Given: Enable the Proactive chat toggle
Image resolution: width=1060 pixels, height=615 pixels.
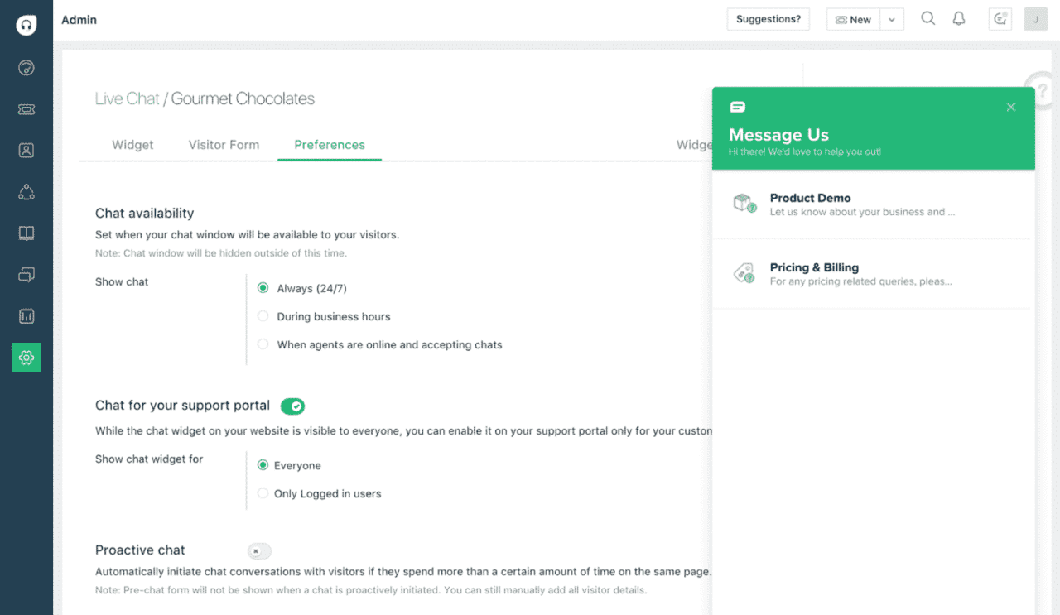Looking at the screenshot, I should 259,550.
